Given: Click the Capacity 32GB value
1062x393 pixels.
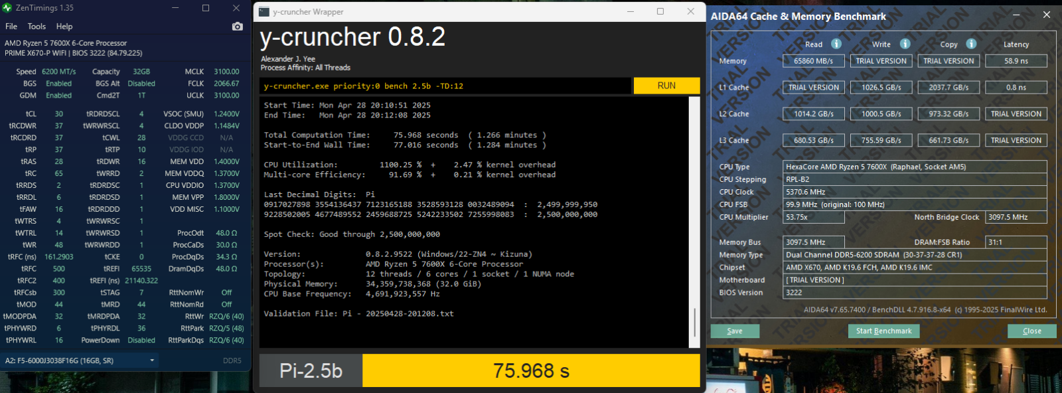Looking at the screenshot, I should [141, 72].
